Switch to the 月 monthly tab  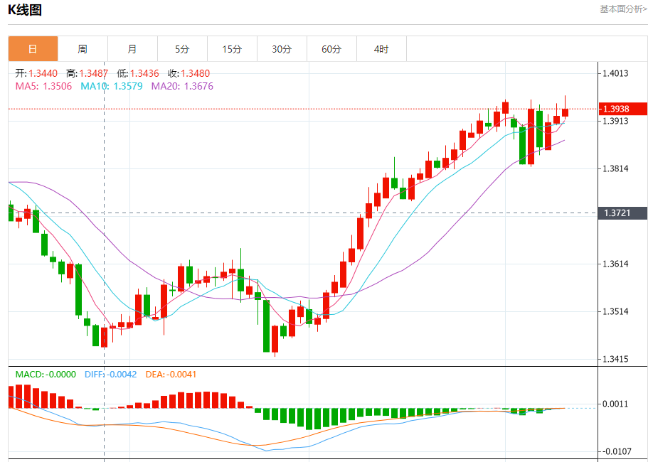pos(132,49)
